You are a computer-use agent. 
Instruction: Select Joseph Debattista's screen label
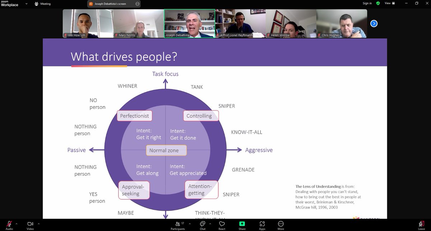click(x=110, y=4)
